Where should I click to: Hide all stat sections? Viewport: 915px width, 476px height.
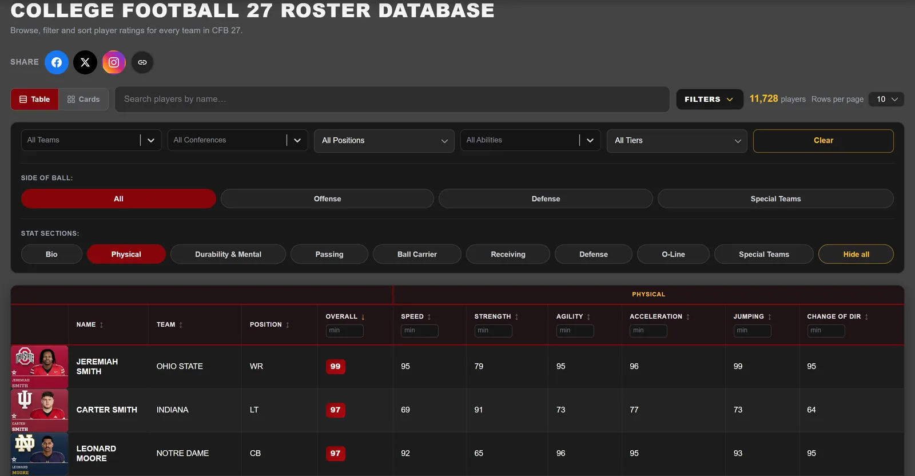pos(856,255)
